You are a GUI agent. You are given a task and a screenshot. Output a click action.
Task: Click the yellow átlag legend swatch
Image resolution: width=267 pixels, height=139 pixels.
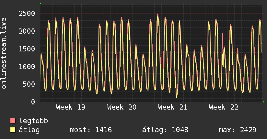[x=13, y=130]
